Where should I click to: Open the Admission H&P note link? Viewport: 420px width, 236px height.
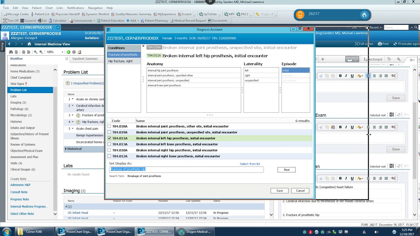[x=20, y=185]
